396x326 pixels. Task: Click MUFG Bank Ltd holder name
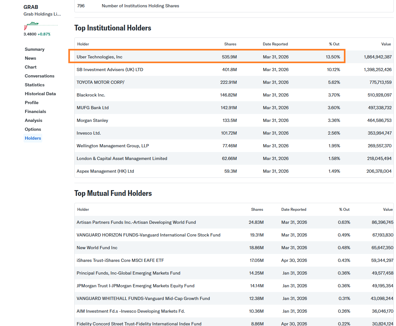point(92,108)
